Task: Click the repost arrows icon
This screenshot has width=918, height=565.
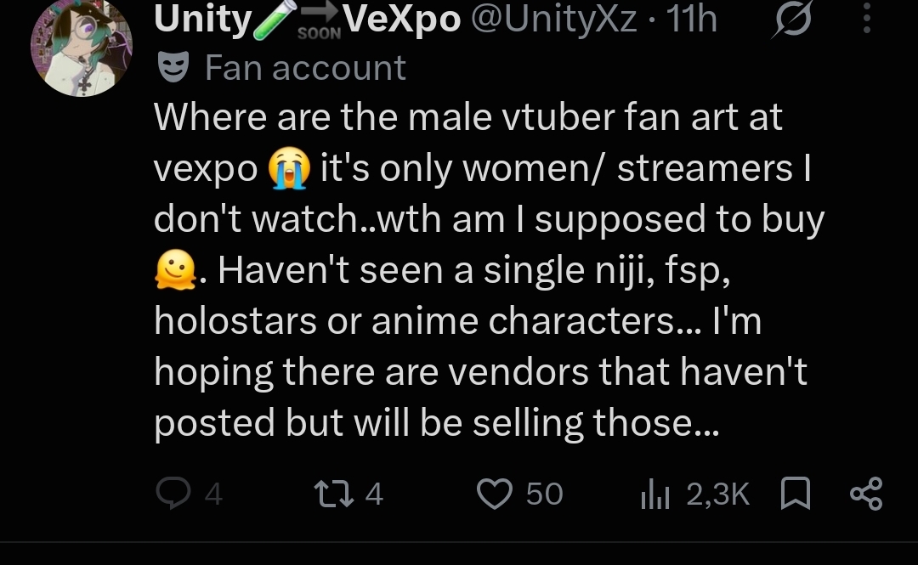Action: (334, 494)
